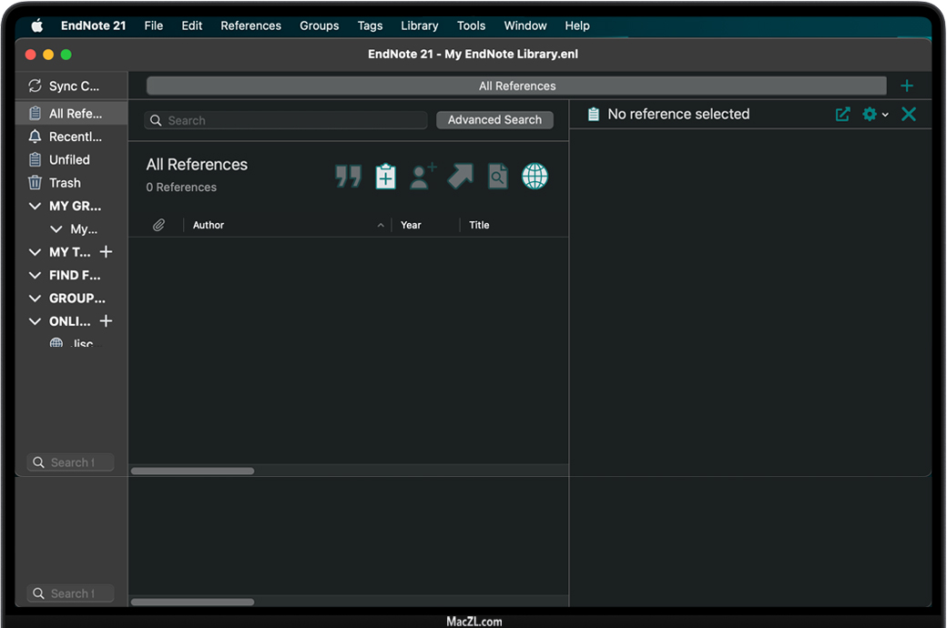Click the Export references arrow icon

pyautogui.click(x=460, y=177)
